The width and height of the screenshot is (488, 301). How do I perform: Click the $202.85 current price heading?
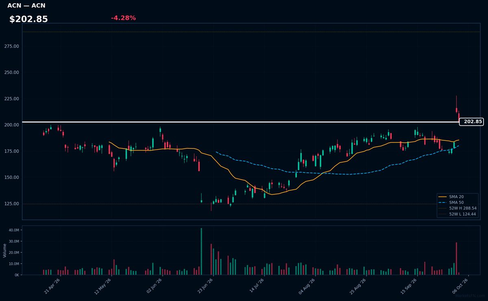(x=28, y=19)
